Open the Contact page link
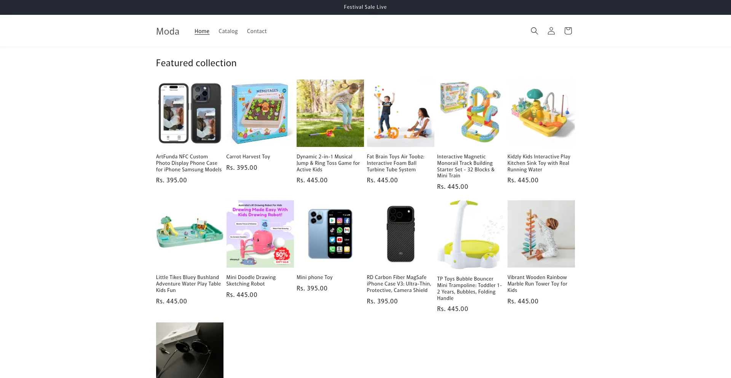Viewport: 731px width, 378px height. [x=257, y=31]
